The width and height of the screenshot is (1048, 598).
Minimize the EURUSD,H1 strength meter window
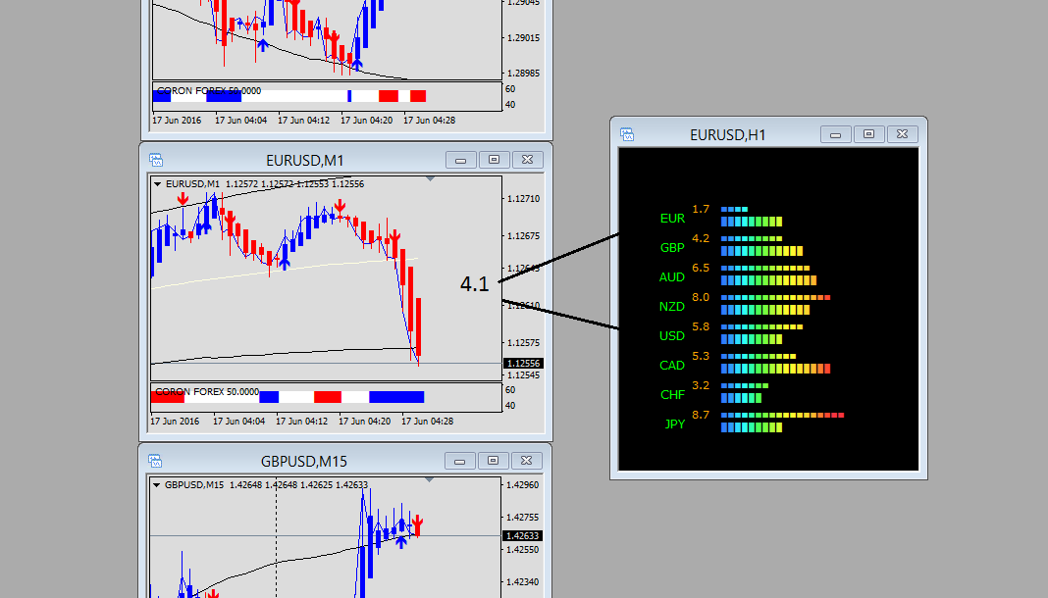(x=835, y=135)
